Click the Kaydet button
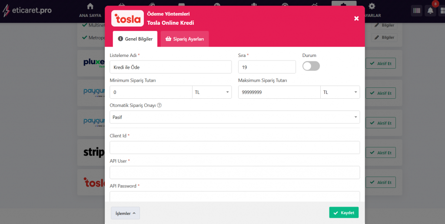 coord(344,213)
